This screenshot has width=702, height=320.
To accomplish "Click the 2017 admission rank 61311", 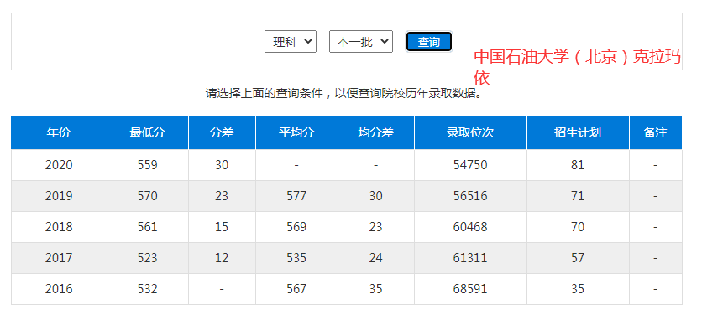I will point(470,258).
